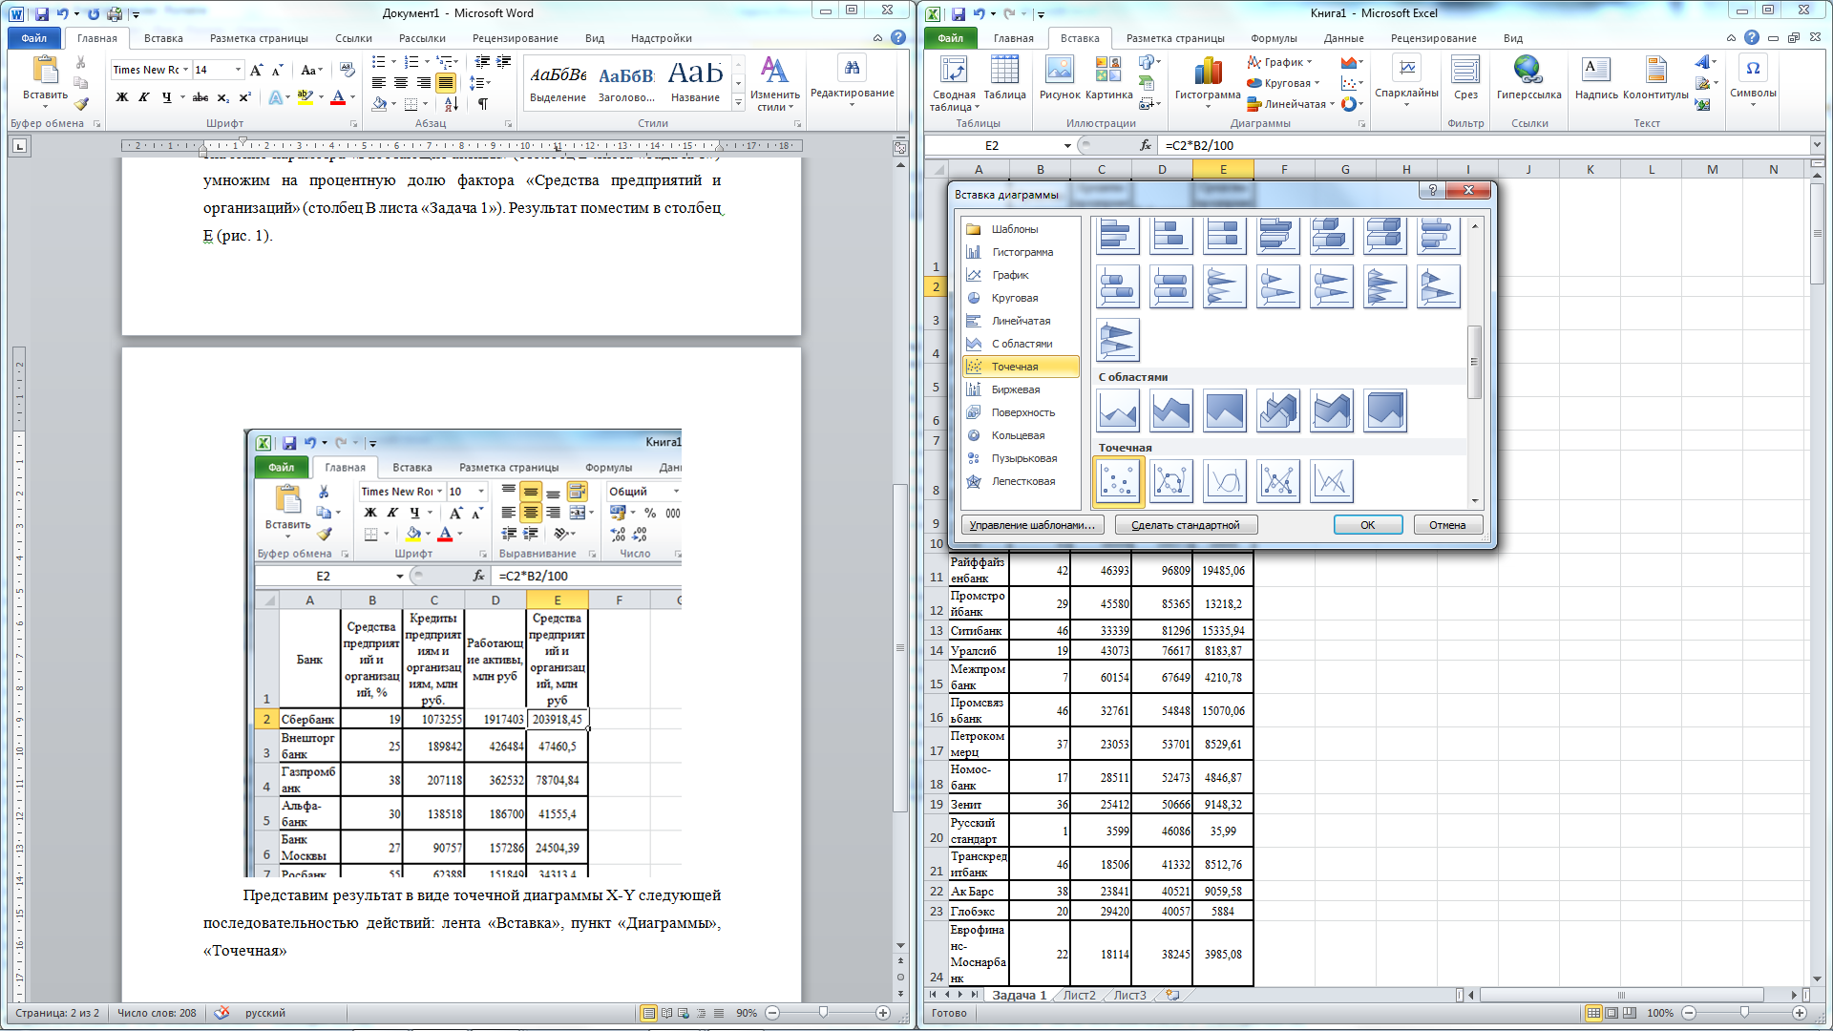Toggle bold formatting in Word
The height and width of the screenshot is (1031, 1833).
point(121,97)
